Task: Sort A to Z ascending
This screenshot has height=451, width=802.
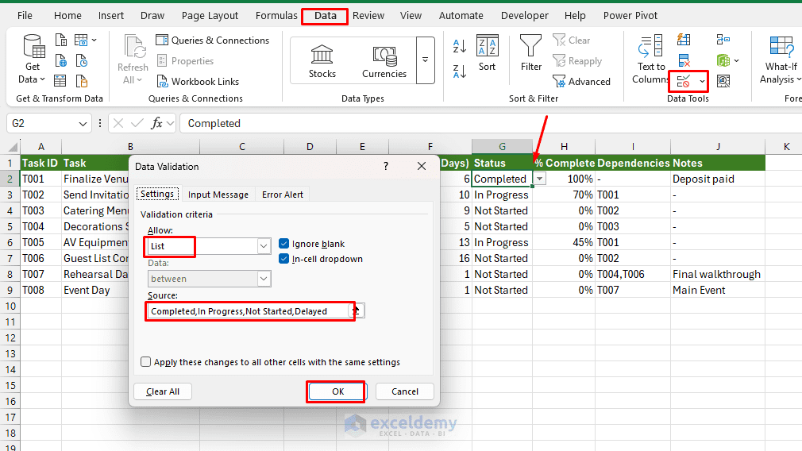Action: click(459, 46)
